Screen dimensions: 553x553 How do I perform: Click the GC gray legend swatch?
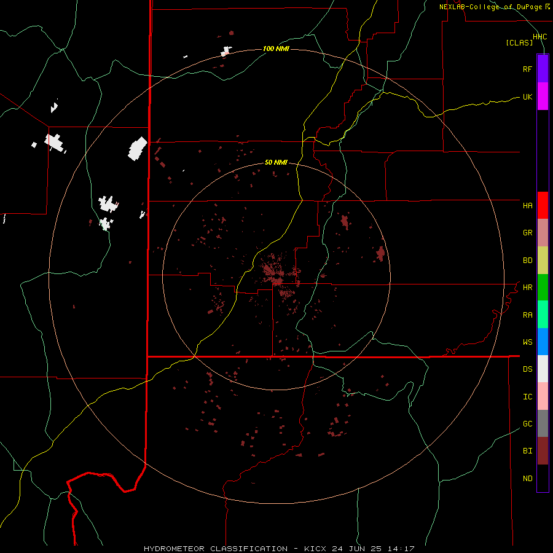(x=543, y=423)
